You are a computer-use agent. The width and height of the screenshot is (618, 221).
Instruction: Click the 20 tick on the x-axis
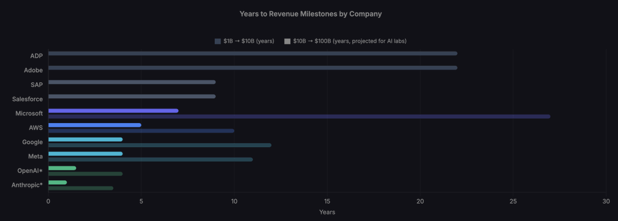(420, 201)
